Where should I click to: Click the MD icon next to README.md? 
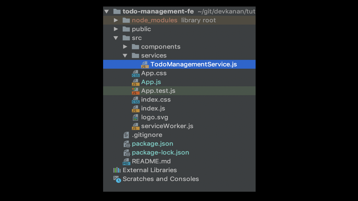tap(126, 162)
